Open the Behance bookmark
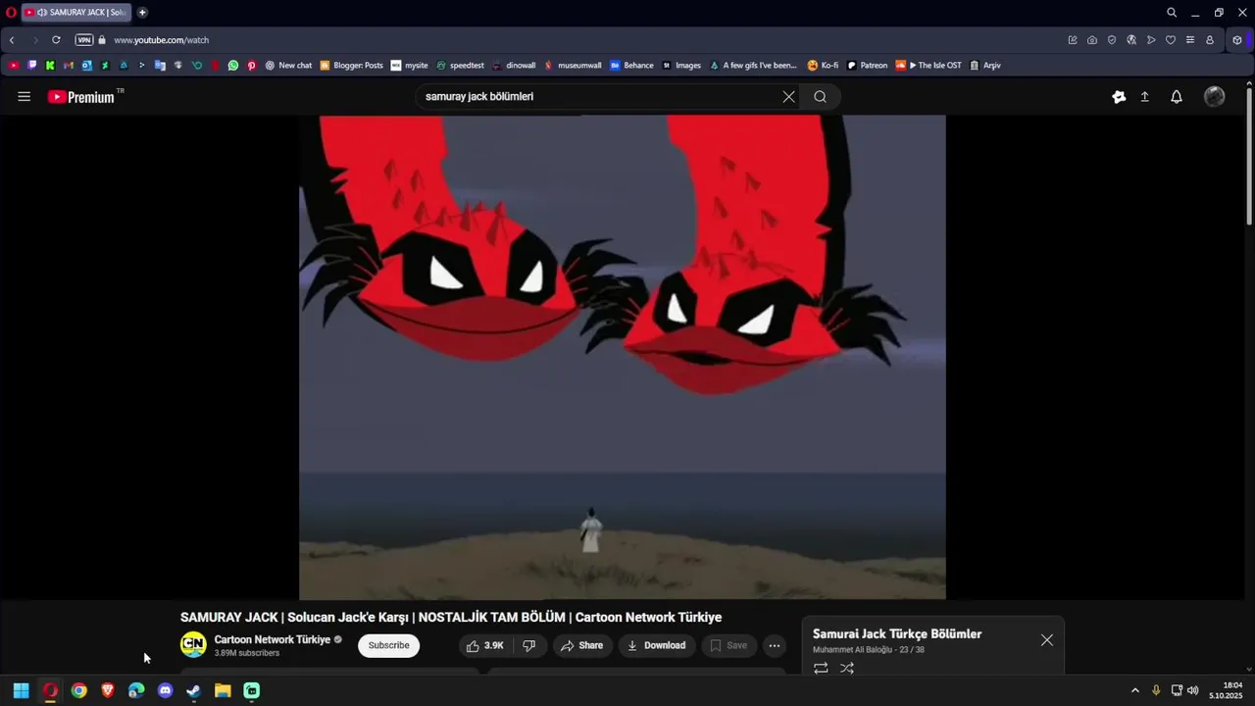Screen dimensions: 1255x706 tap(631, 66)
